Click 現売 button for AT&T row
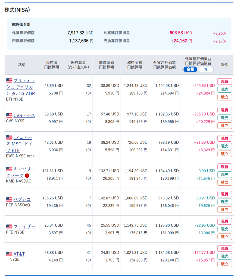 click(x=225, y=256)
